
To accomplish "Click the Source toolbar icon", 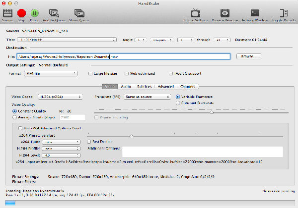I will (7, 13).
